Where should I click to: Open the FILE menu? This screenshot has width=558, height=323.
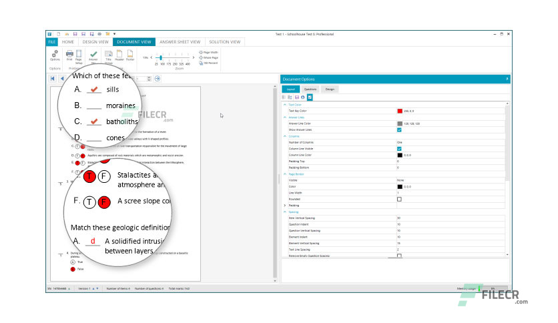coord(52,42)
